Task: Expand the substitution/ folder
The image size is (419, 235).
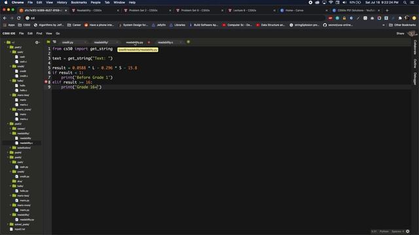Action: coord(10,148)
